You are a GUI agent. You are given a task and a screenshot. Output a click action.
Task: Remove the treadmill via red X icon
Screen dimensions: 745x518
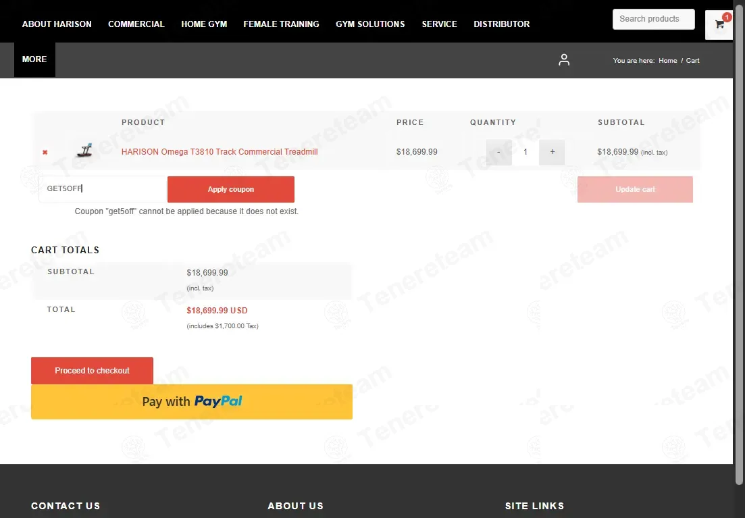pos(45,152)
